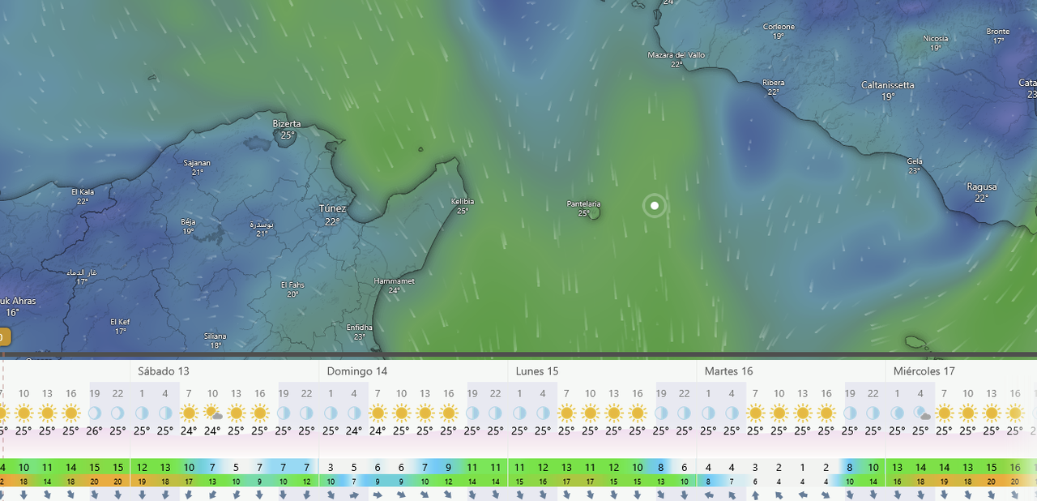
Task: Click Kelibia 25° map label
Action: 463,206
